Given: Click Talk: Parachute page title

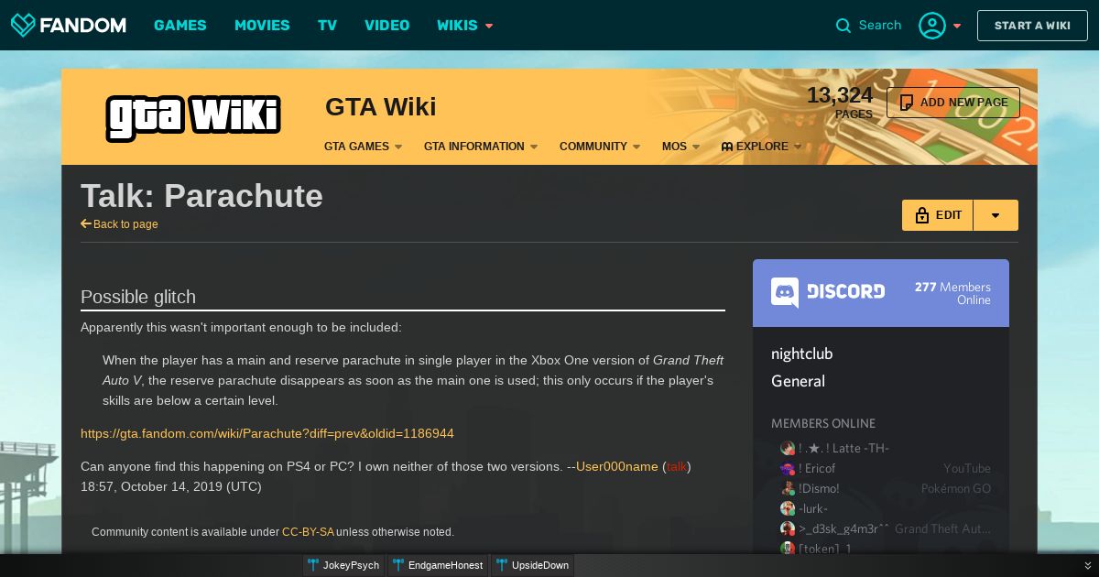Looking at the screenshot, I should (x=201, y=196).
